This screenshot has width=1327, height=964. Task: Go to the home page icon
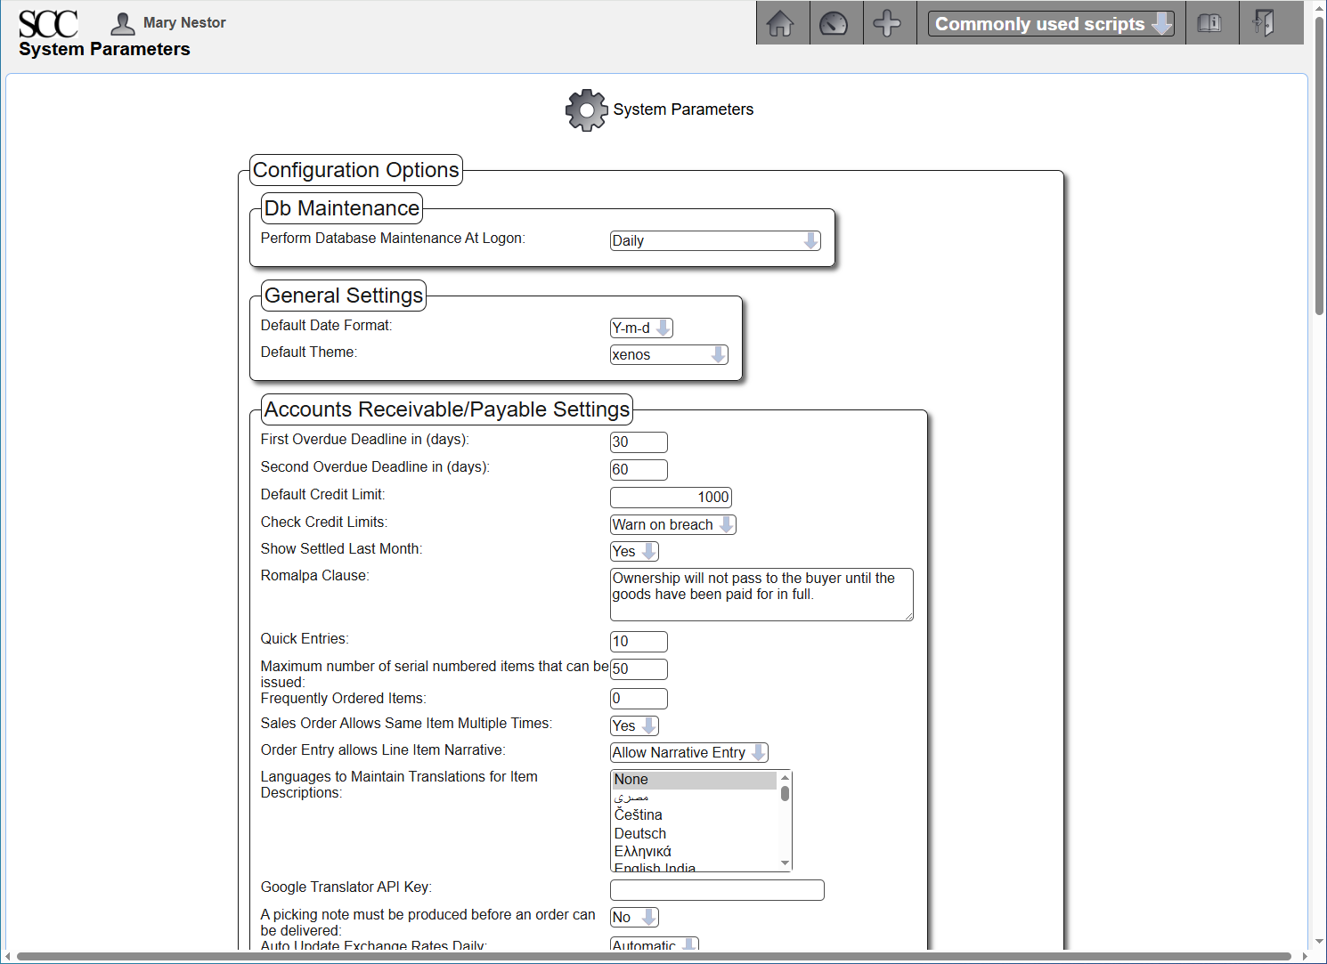click(x=780, y=23)
